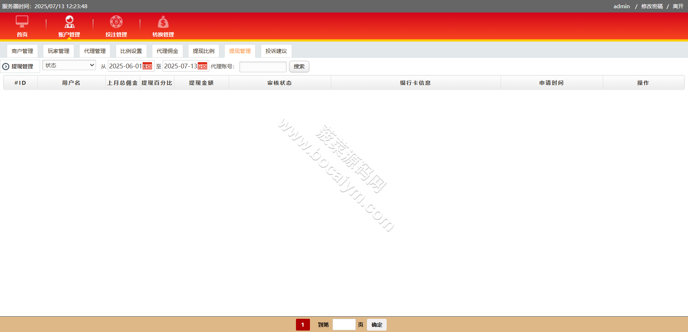Focus the 代理账号 input field
Screen dimensions: 688x332
(263, 67)
